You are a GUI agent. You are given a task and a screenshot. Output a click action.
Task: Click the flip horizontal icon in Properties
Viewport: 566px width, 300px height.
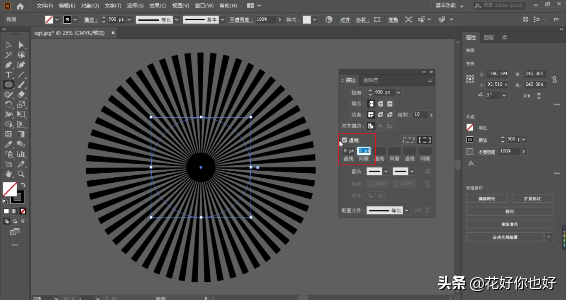tap(527, 96)
